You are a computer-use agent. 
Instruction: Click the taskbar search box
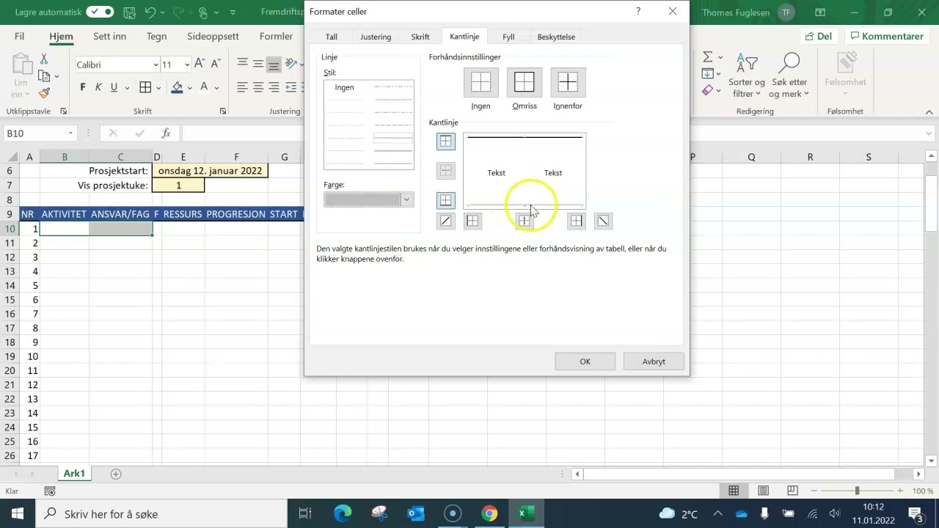click(x=161, y=514)
